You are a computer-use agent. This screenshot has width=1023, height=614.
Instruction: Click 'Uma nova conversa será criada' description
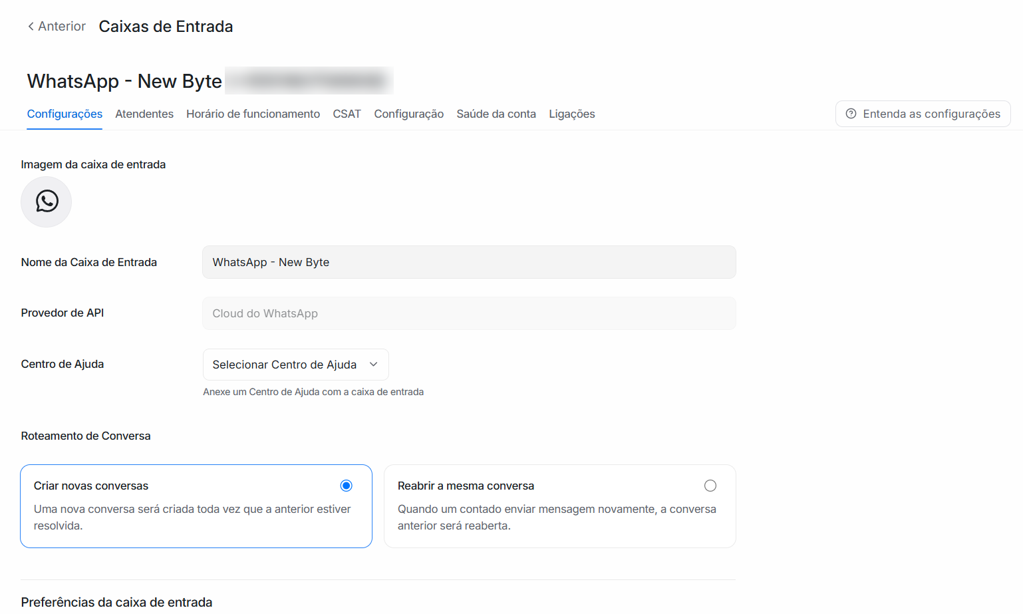click(x=192, y=518)
